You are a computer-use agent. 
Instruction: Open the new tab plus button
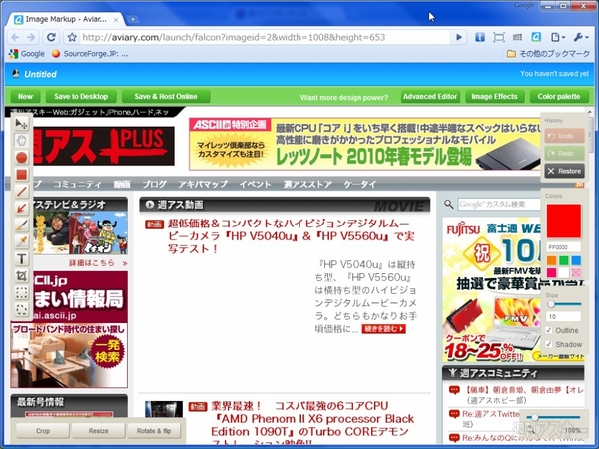click(133, 19)
